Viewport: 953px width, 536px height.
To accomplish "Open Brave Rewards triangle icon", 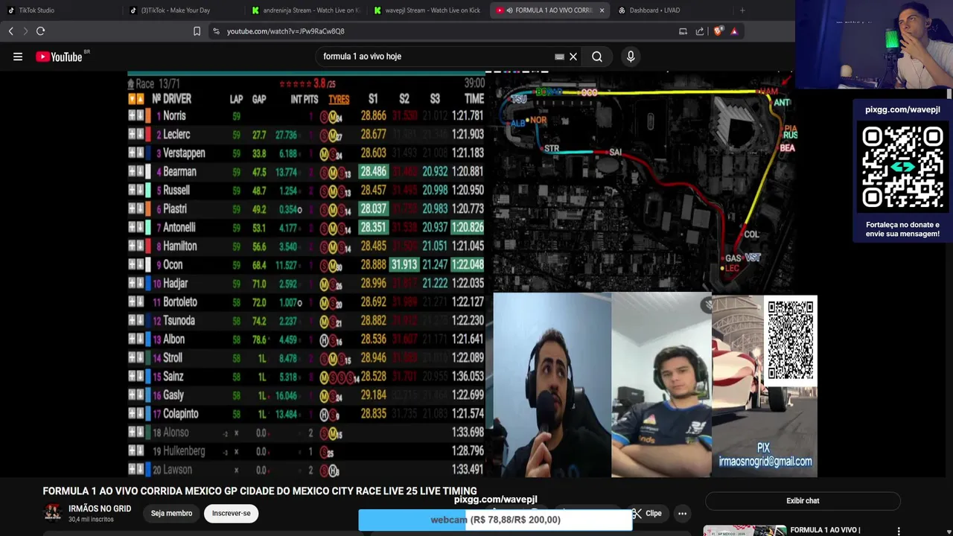I will [x=734, y=31].
